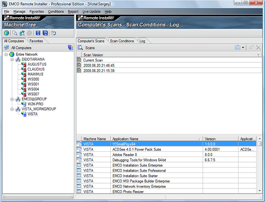Image resolution: width=265 pixels, height=202 pixels.
Task: Select the All Computers tab
Action: pos(14,41)
